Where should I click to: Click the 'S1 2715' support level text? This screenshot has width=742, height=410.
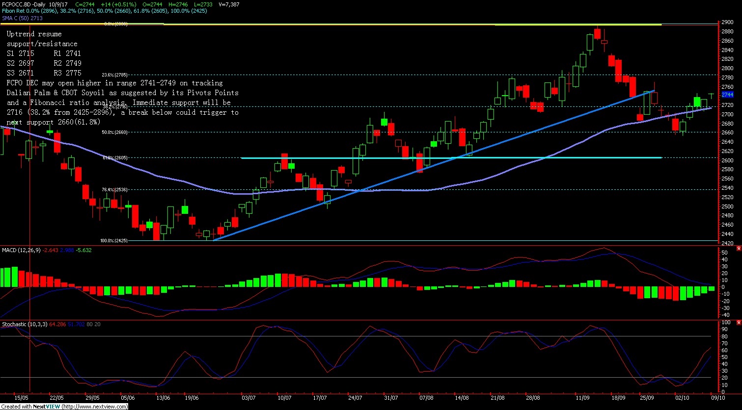tap(21, 53)
